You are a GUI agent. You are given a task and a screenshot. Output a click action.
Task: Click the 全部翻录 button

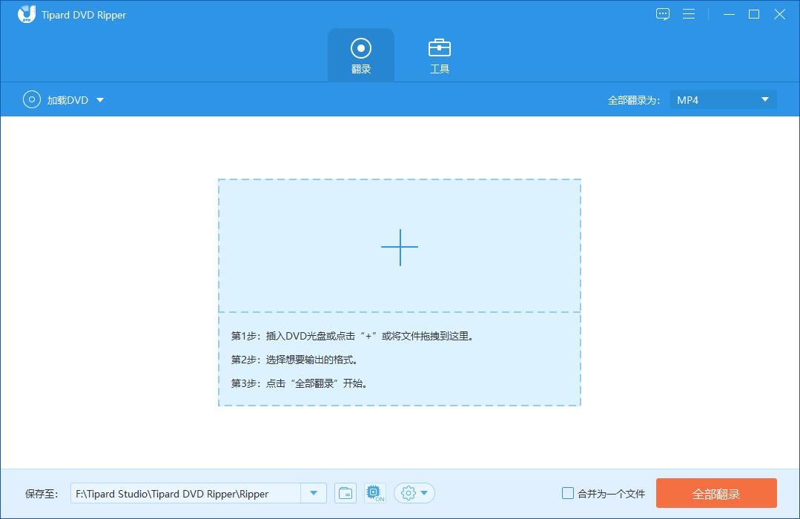coord(716,493)
